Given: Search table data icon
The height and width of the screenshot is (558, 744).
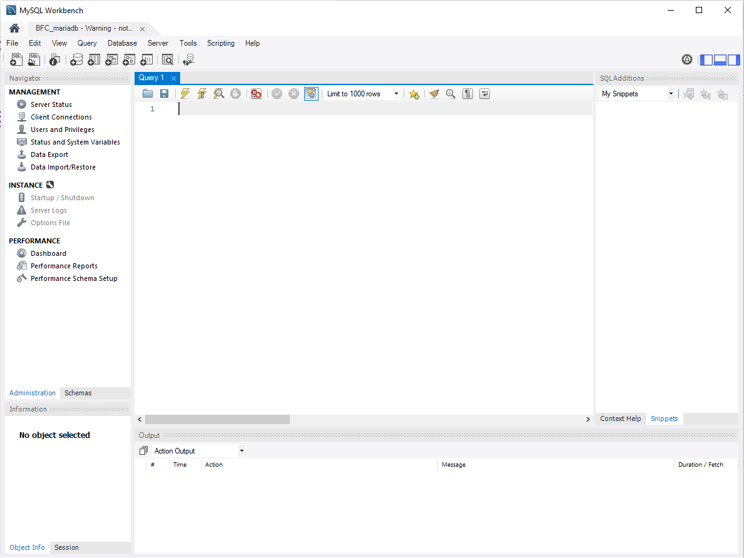Looking at the screenshot, I should pos(168,60).
